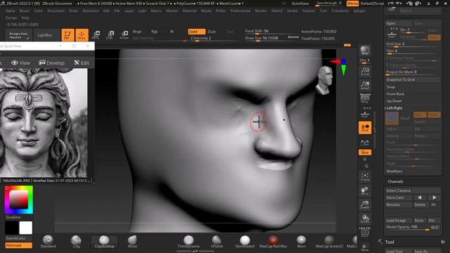Toggle the Line Fill PolyF button
Image resolution: width=450 pixels, height=253 pixels.
click(x=365, y=232)
